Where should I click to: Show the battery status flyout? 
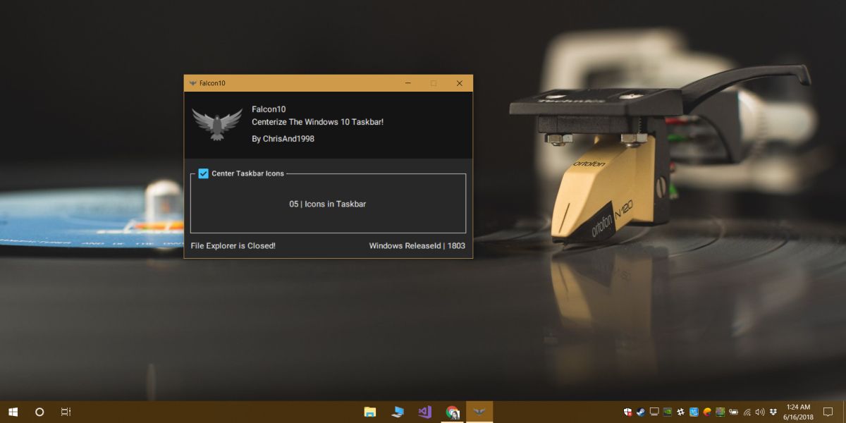click(733, 412)
